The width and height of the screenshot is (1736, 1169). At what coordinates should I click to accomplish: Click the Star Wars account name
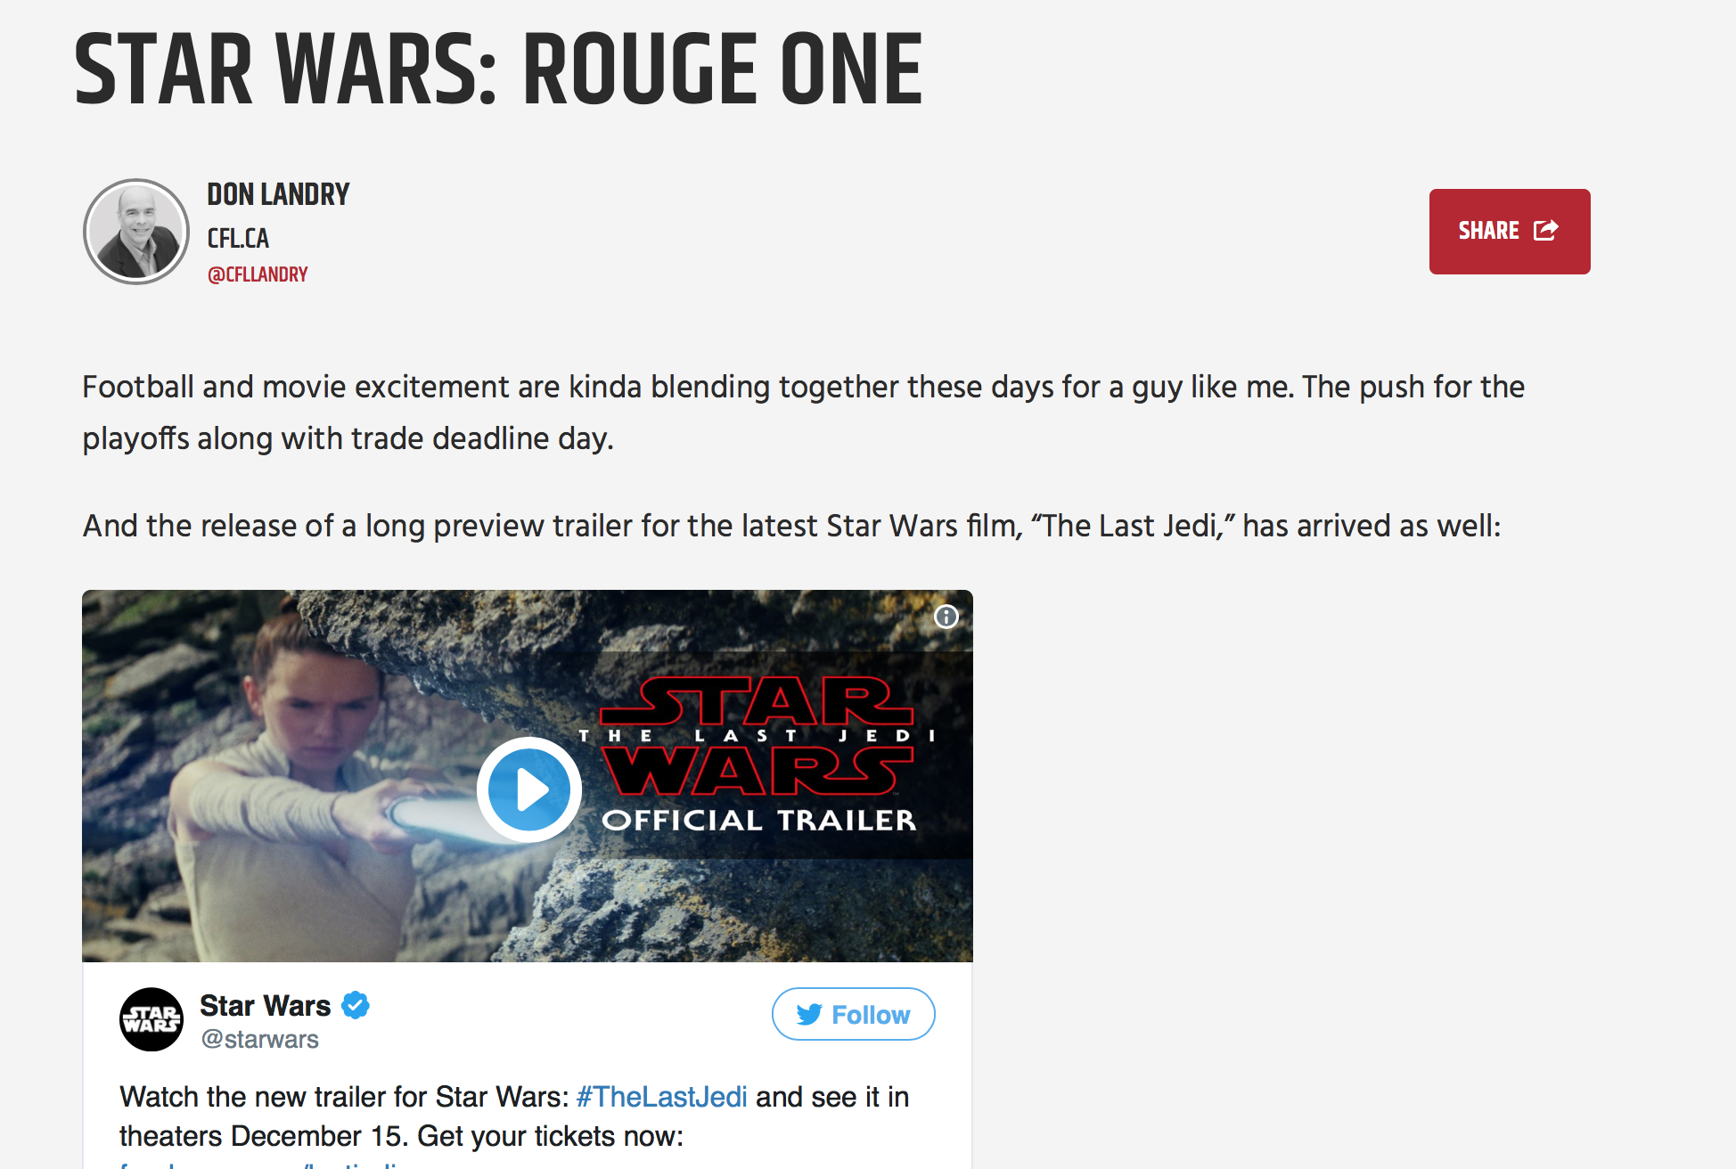pyautogui.click(x=265, y=1005)
